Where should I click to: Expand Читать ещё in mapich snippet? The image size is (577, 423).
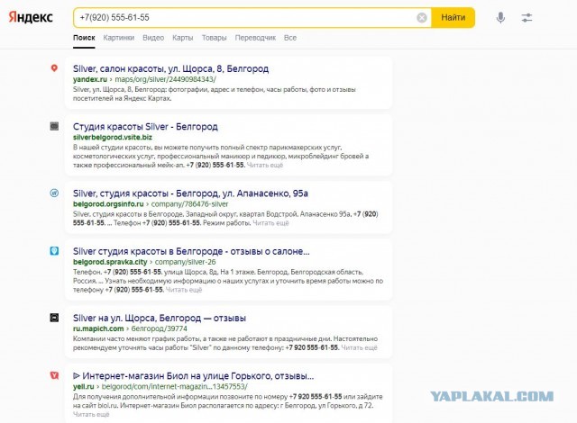pos(359,347)
